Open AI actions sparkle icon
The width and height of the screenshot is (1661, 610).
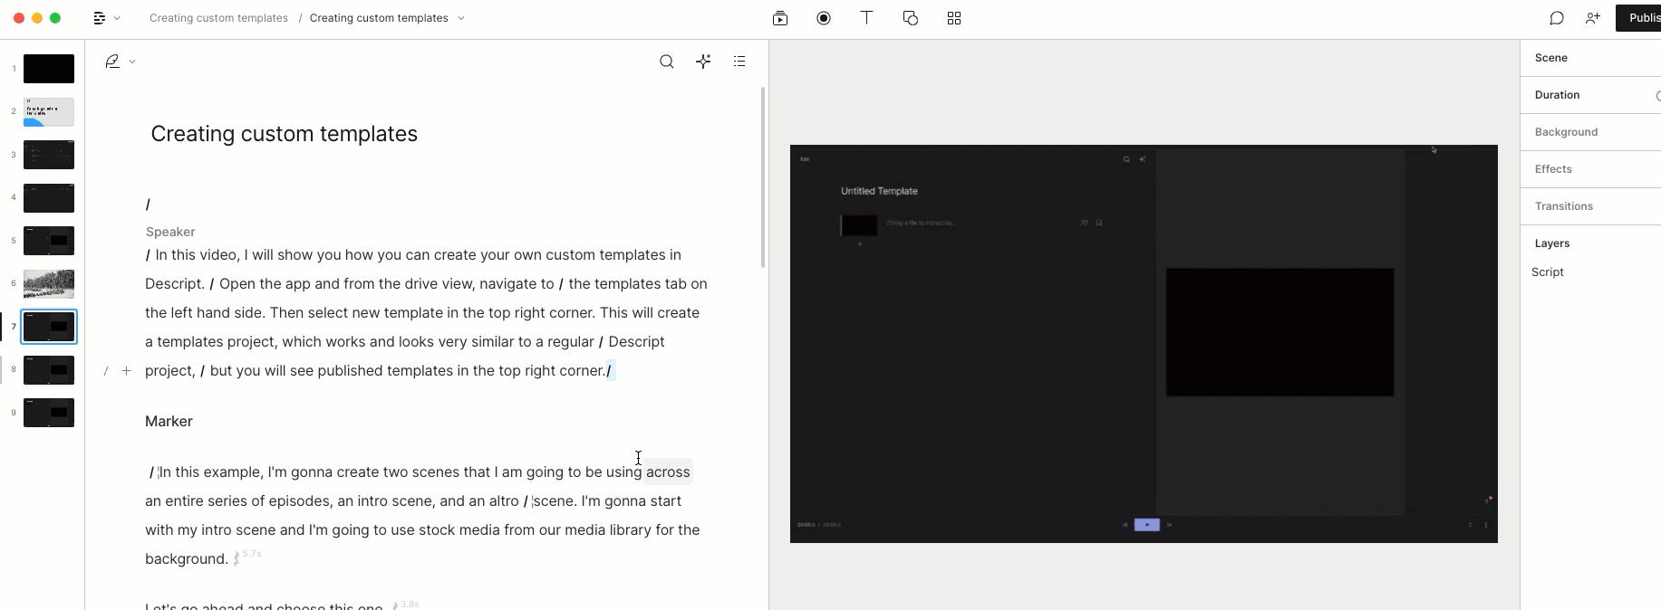(x=703, y=62)
